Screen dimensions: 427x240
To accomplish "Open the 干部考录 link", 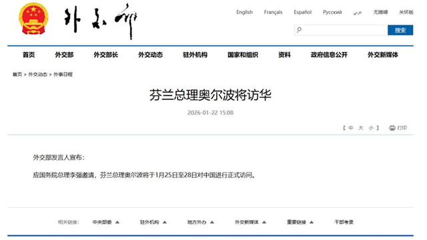I will (344, 222).
